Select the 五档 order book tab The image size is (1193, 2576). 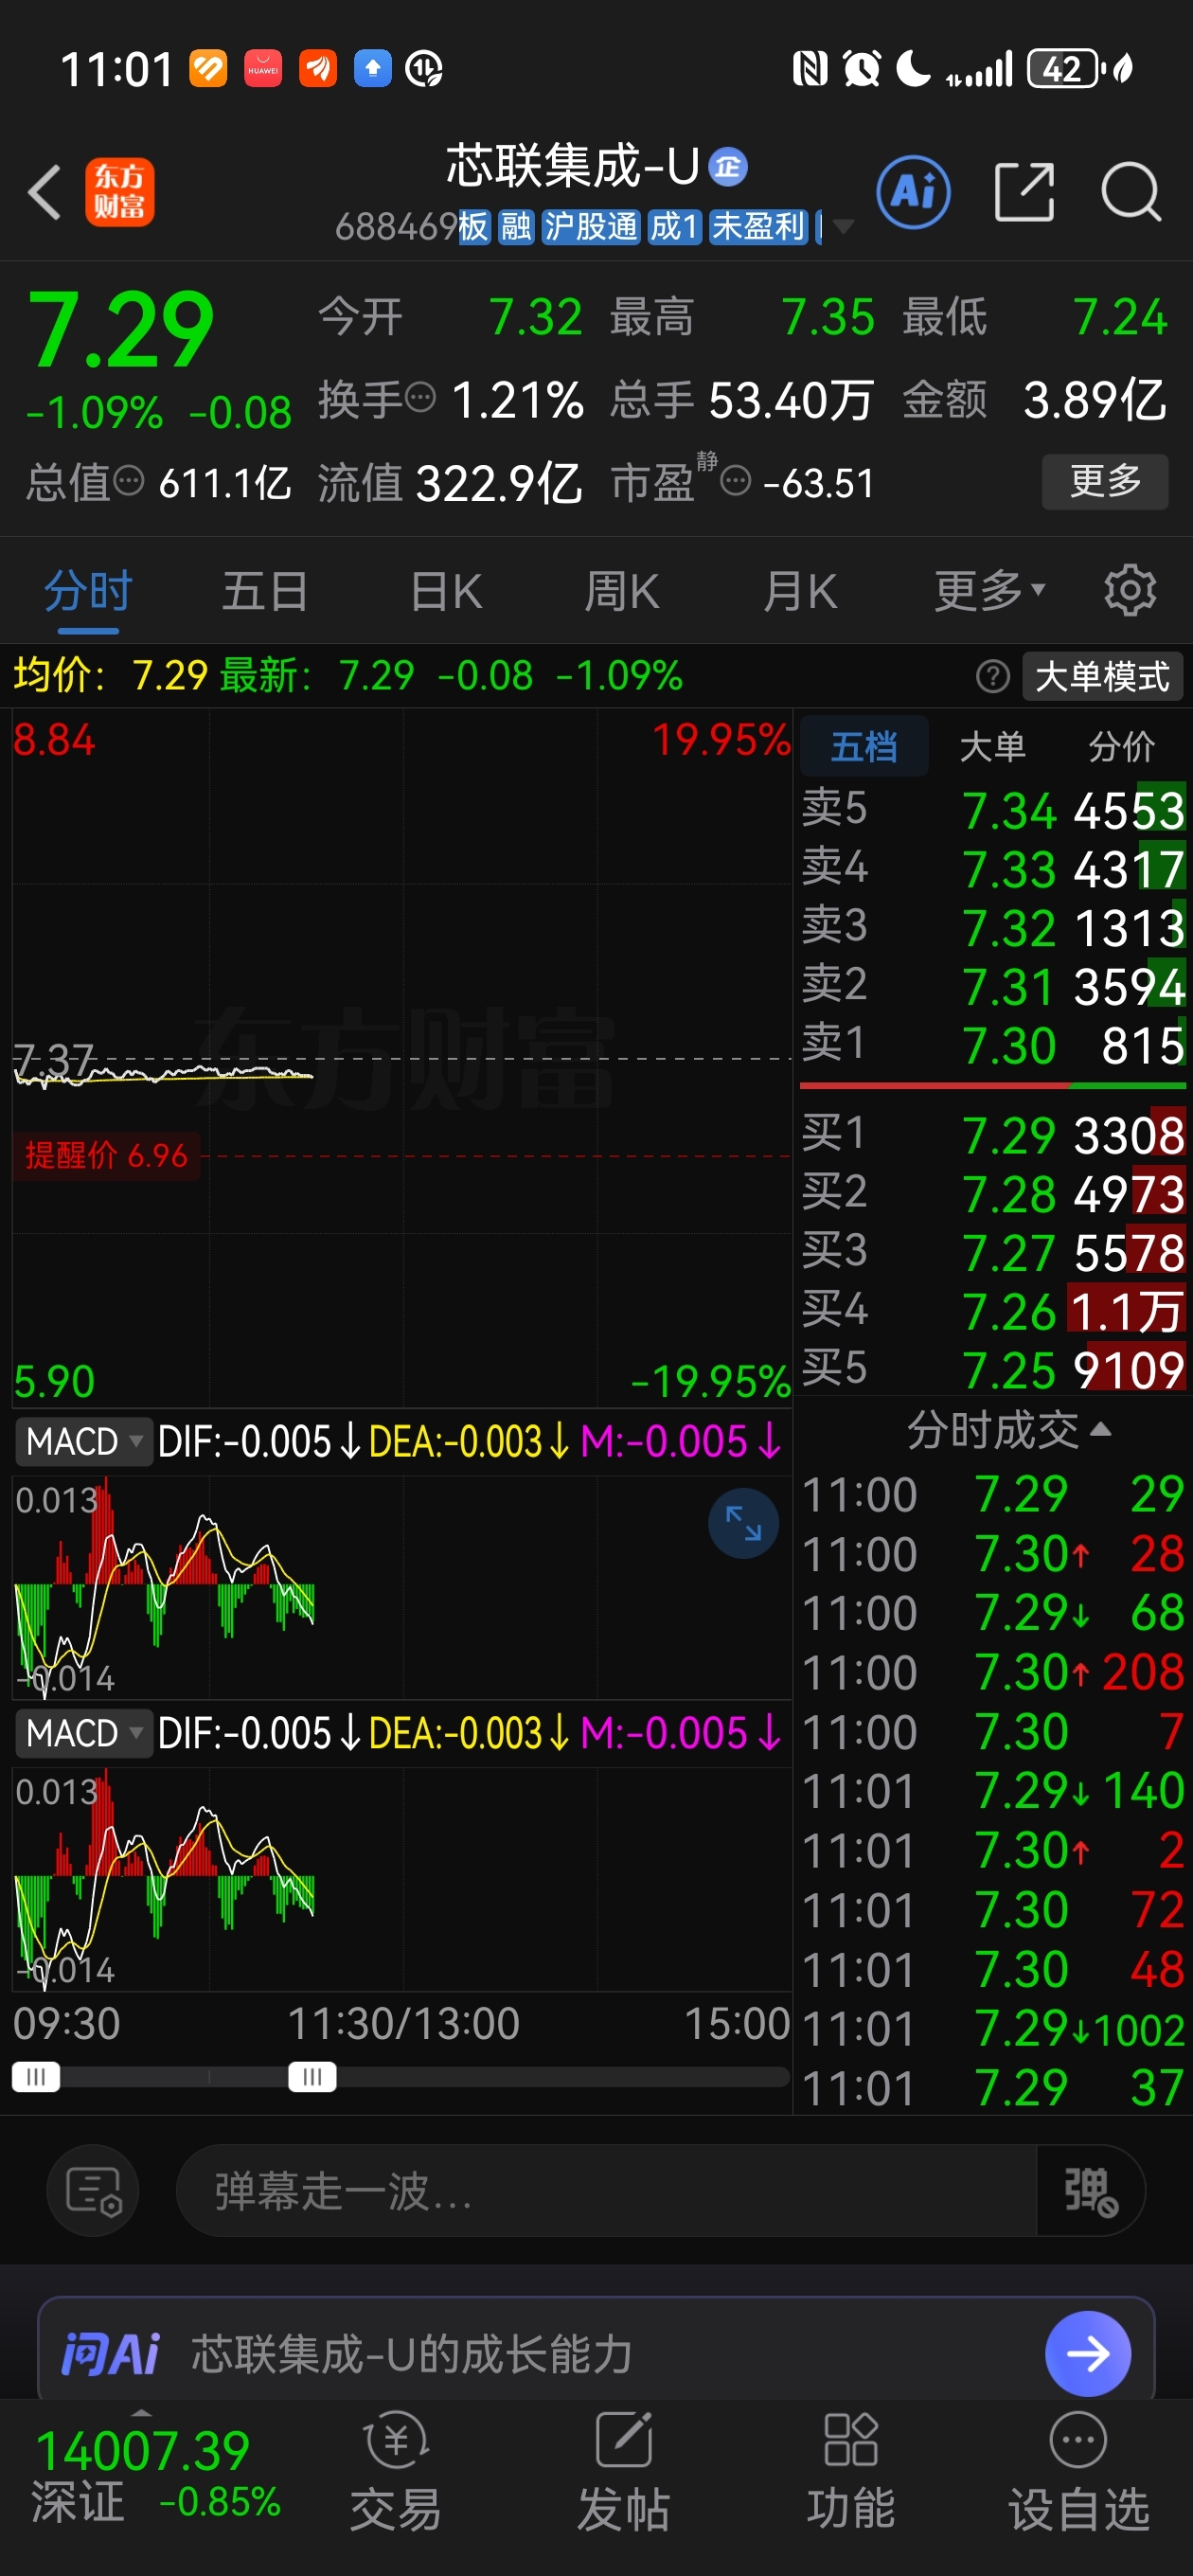(x=865, y=746)
